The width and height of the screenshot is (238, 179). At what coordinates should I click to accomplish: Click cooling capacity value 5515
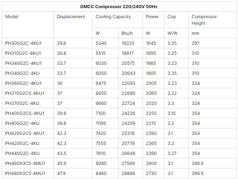tap(101, 53)
